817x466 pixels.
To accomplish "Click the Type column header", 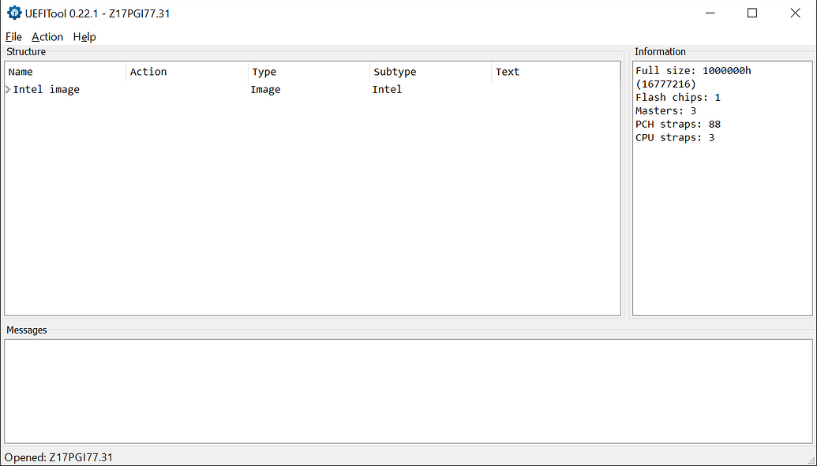I will (x=264, y=72).
